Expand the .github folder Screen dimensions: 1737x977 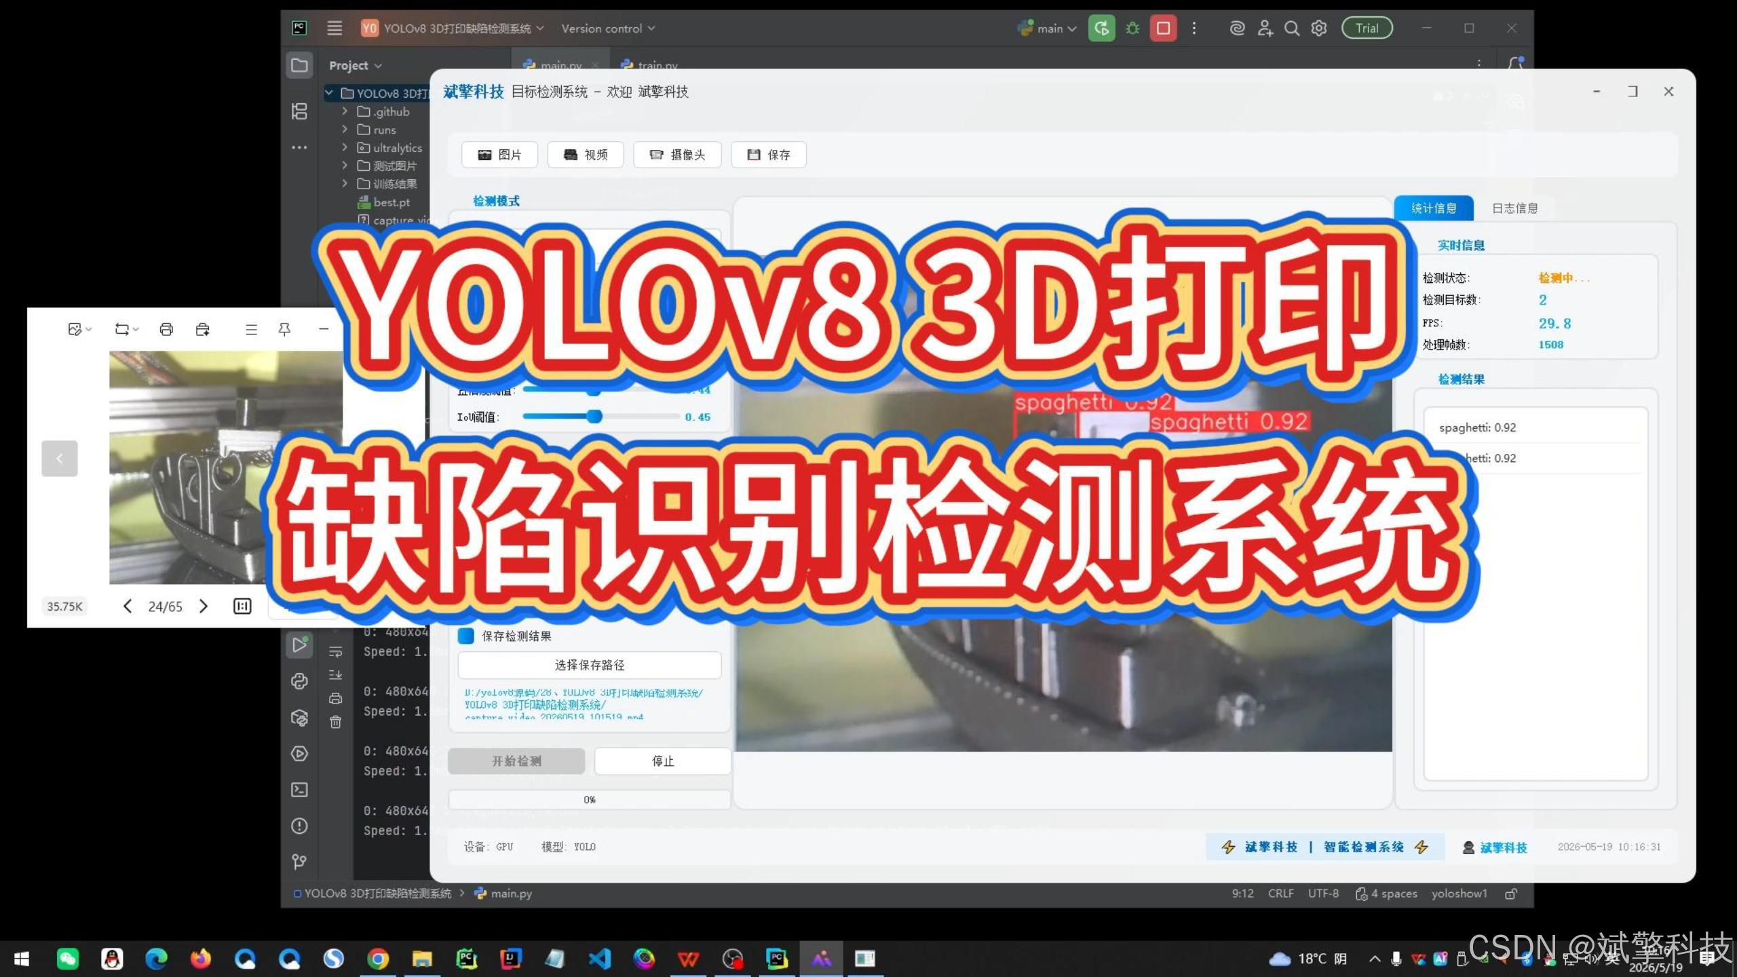(x=345, y=111)
